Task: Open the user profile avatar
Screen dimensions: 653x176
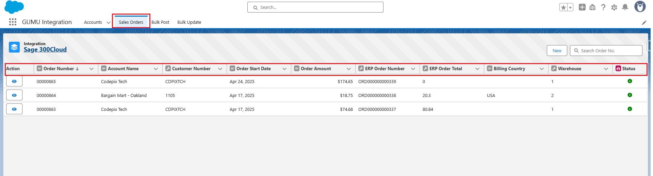Action: (640, 7)
